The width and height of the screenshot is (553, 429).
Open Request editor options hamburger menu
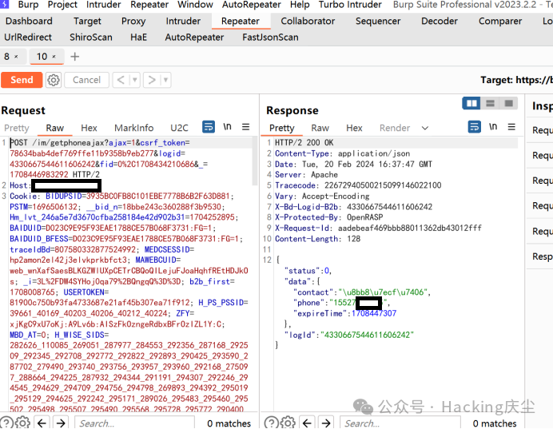246,126
